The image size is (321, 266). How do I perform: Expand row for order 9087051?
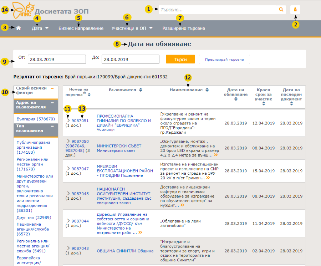(68, 121)
